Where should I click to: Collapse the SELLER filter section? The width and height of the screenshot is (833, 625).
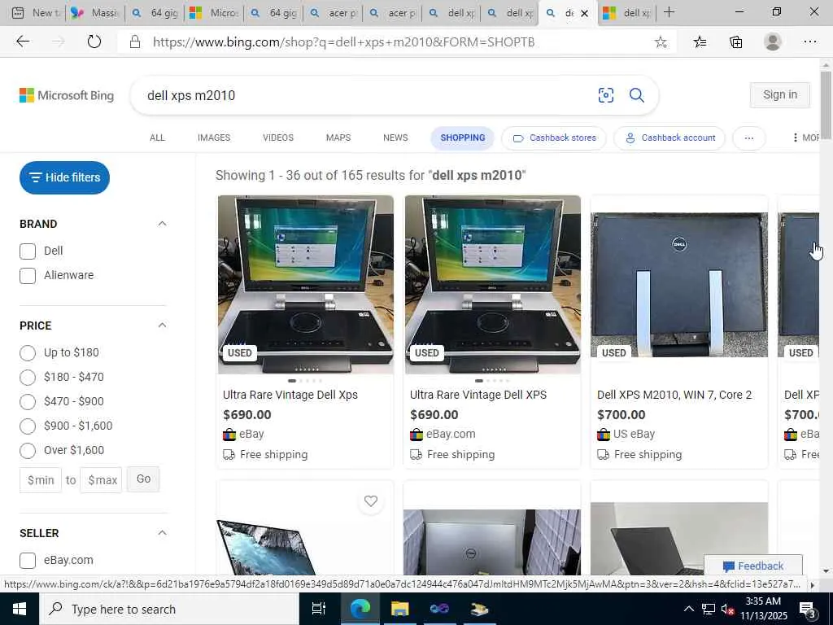(x=162, y=533)
